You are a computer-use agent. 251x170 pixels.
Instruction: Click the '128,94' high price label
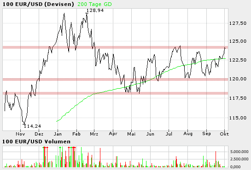tap(95, 11)
